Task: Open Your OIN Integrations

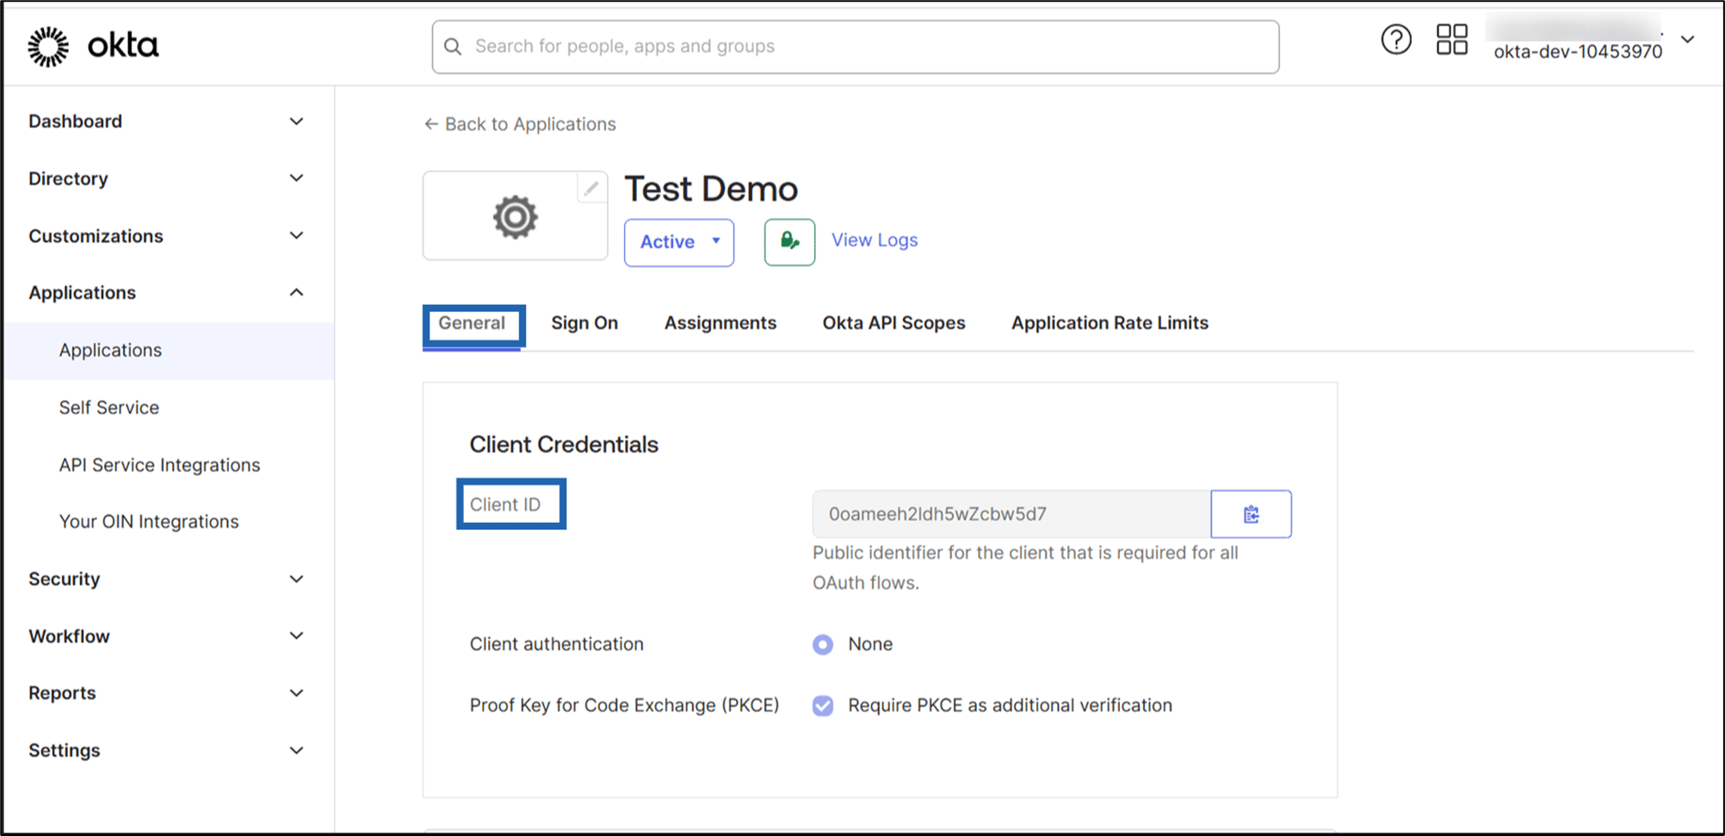Action: (149, 522)
